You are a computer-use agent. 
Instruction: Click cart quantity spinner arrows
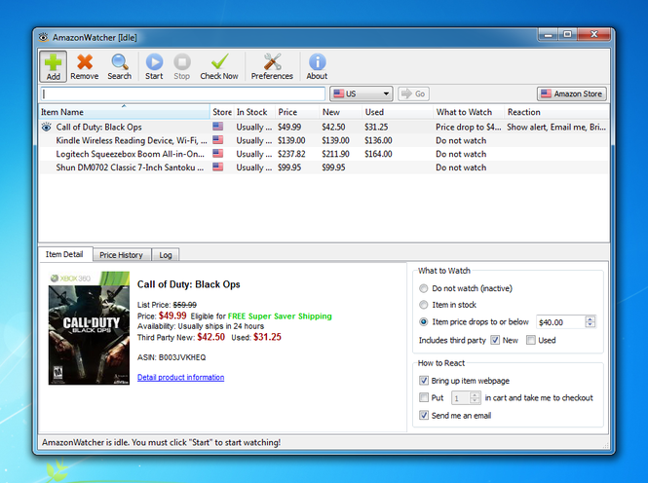point(475,398)
